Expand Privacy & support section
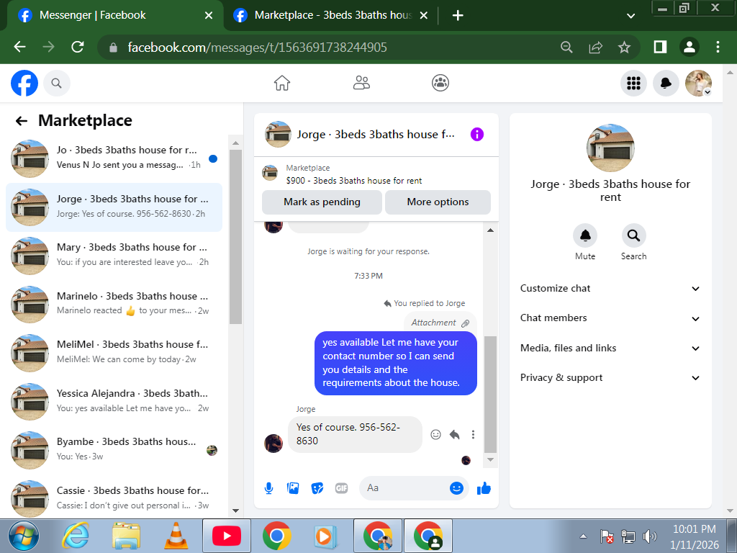This screenshot has height=553, width=737. click(610, 378)
